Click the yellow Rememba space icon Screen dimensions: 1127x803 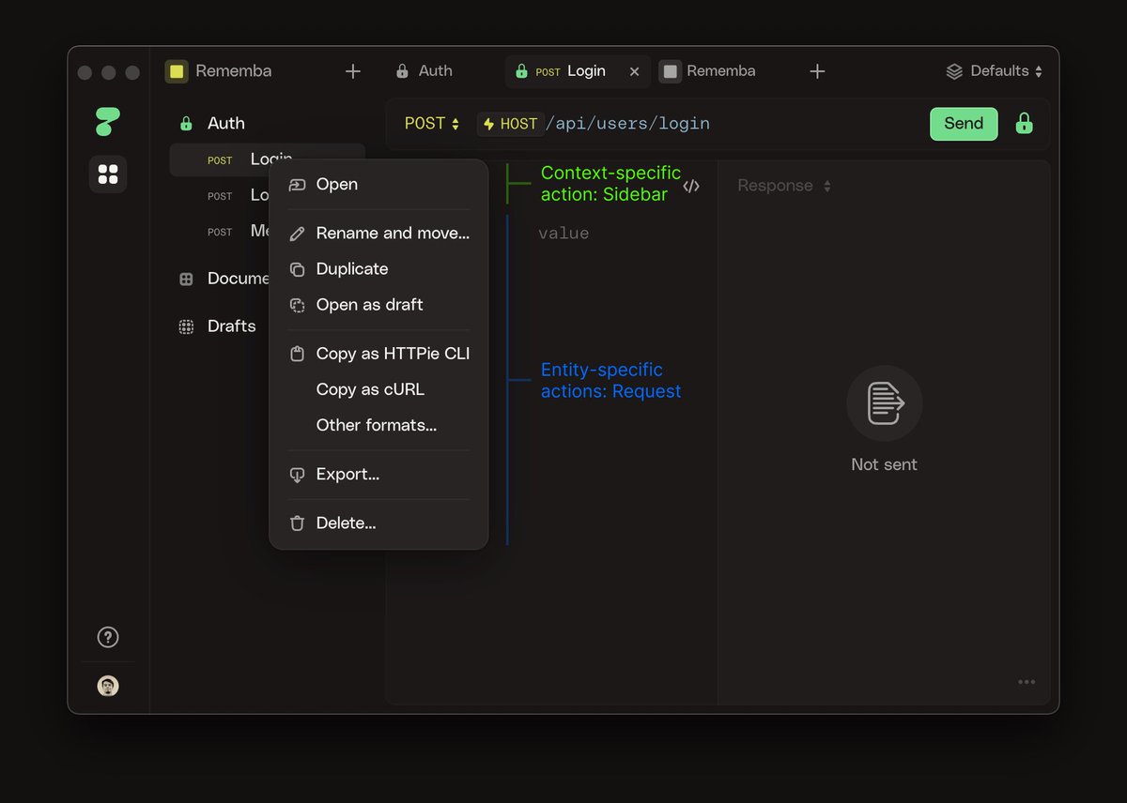coord(177,71)
